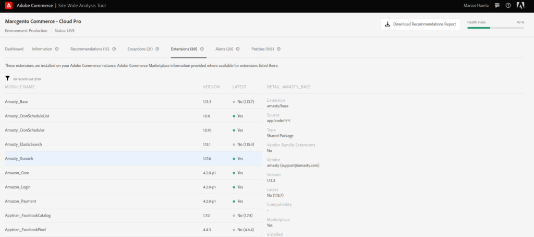This screenshot has height=237, width=534.
Task: Click help icon next to Patches tab
Action: (278, 49)
